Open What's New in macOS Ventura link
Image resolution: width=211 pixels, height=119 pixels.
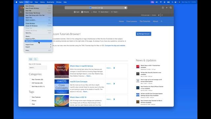pos(81,66)
